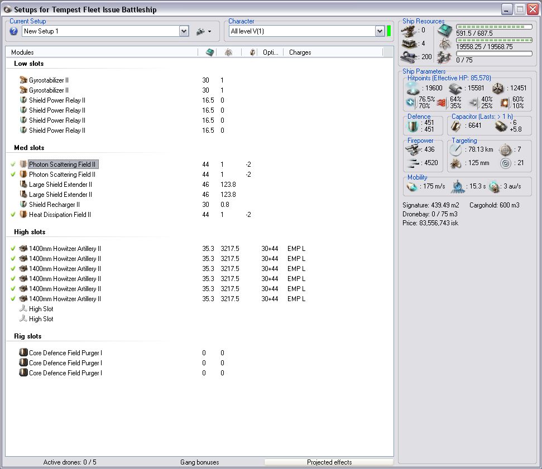This screenshot has width=542, height=469.
Task: Click the powergrid icon beside 19558.25 / 19568.75
Action: tap(445, 44)
